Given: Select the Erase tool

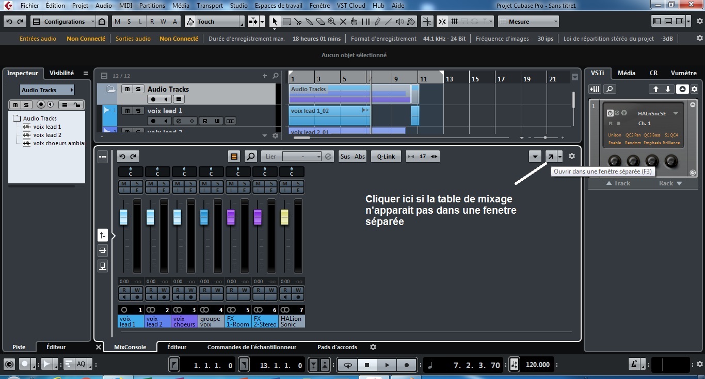Looking at the screenshot, I should point(321,22).
